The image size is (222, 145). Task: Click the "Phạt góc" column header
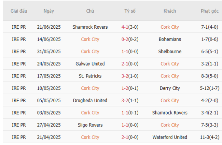click(209, 11)
